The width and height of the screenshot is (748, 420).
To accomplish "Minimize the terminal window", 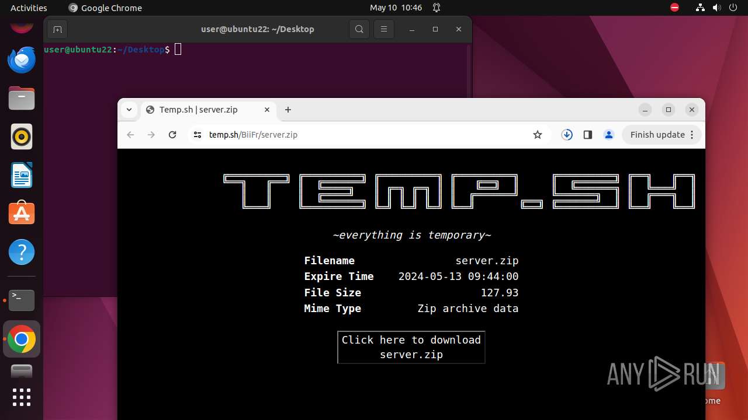I will click(412, 29).
